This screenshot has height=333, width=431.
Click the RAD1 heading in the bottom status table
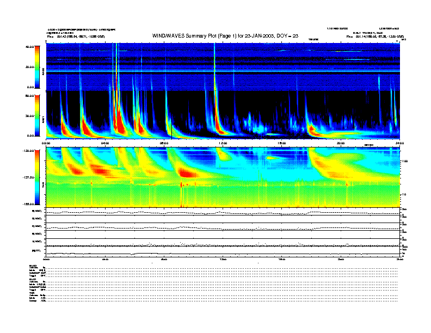point(33,280)
